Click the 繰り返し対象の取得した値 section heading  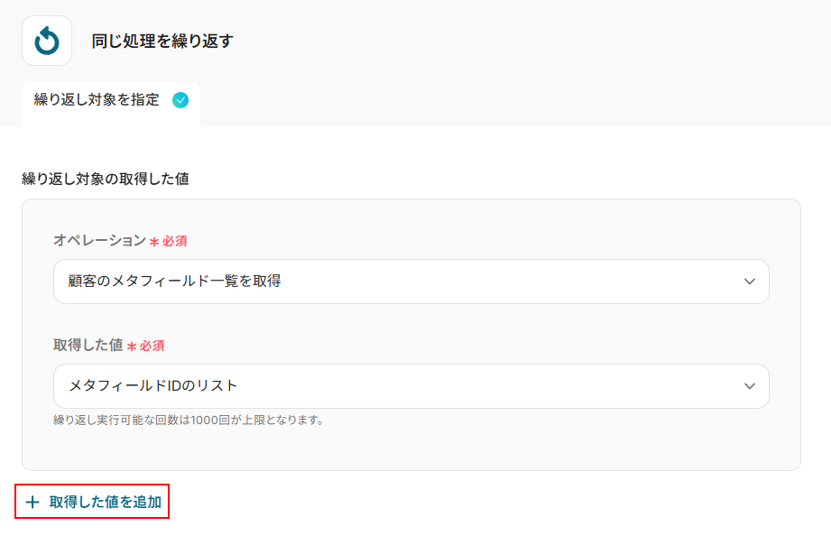(x=105, y=179)
